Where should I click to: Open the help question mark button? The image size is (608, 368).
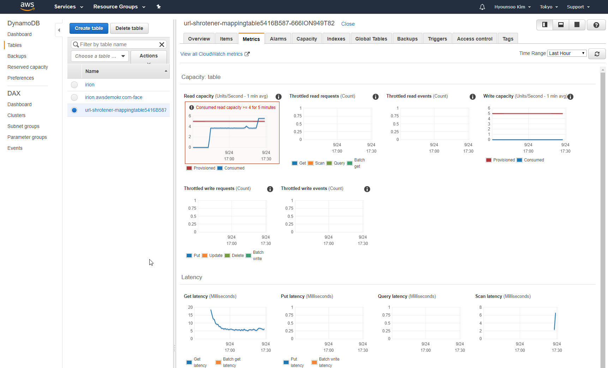[x=596, y=25]
